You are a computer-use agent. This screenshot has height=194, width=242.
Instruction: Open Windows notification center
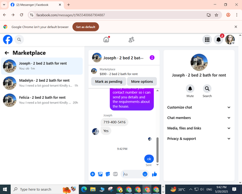coord(234,189)
